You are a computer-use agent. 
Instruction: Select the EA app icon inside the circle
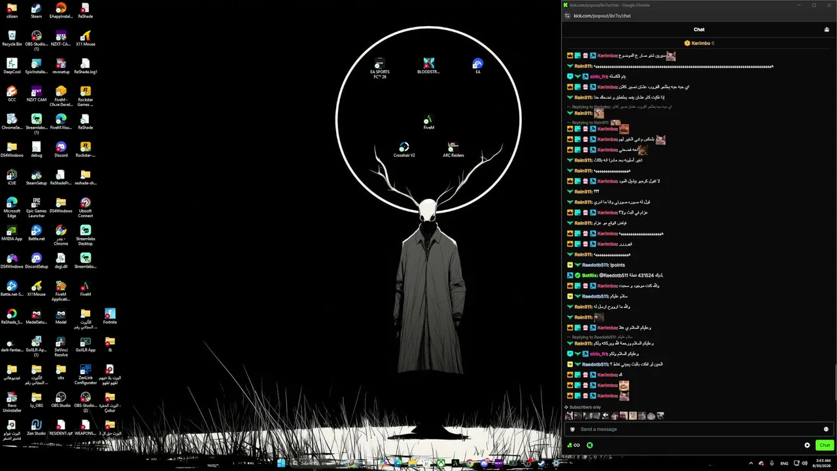[x=478, y=65]
